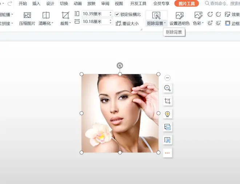
Task: Click the search magnifier icon in ribbon
Action: [207, 3]
